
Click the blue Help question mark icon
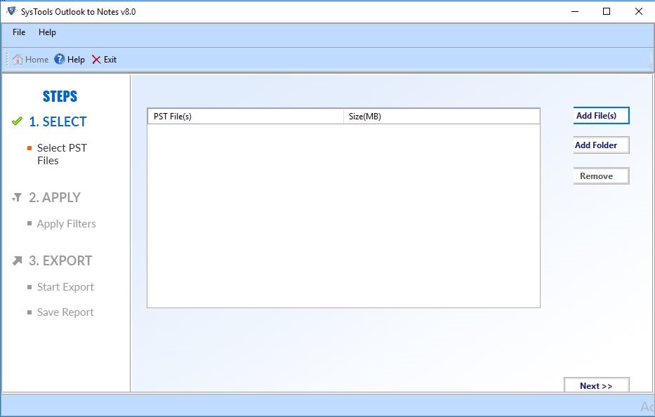60,60
